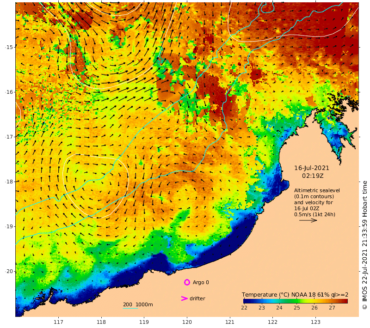The image size is (370, 328).
Task: Click colorbar tick label 25
Action: pyautogui.click(x=297, y=308)
